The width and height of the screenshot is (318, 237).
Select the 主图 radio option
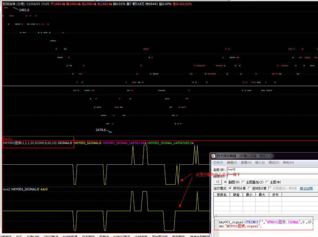267,182
